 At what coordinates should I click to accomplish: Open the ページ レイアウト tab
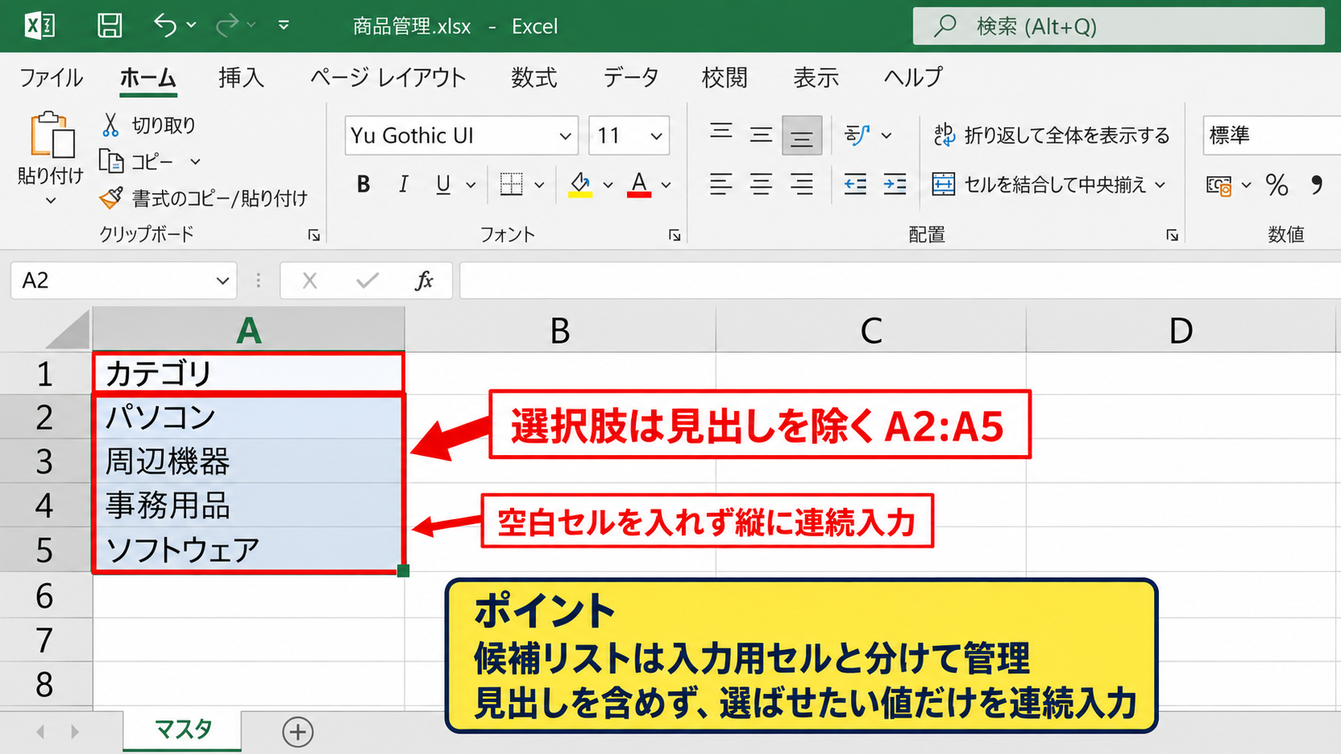click(x=388, y=78)
